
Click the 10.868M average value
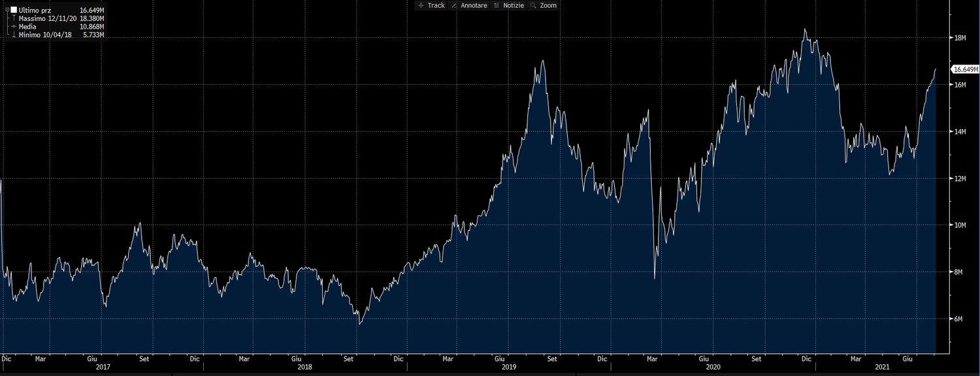(x=91, y=27)
